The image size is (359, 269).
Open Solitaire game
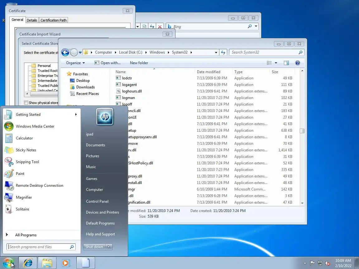41,209
